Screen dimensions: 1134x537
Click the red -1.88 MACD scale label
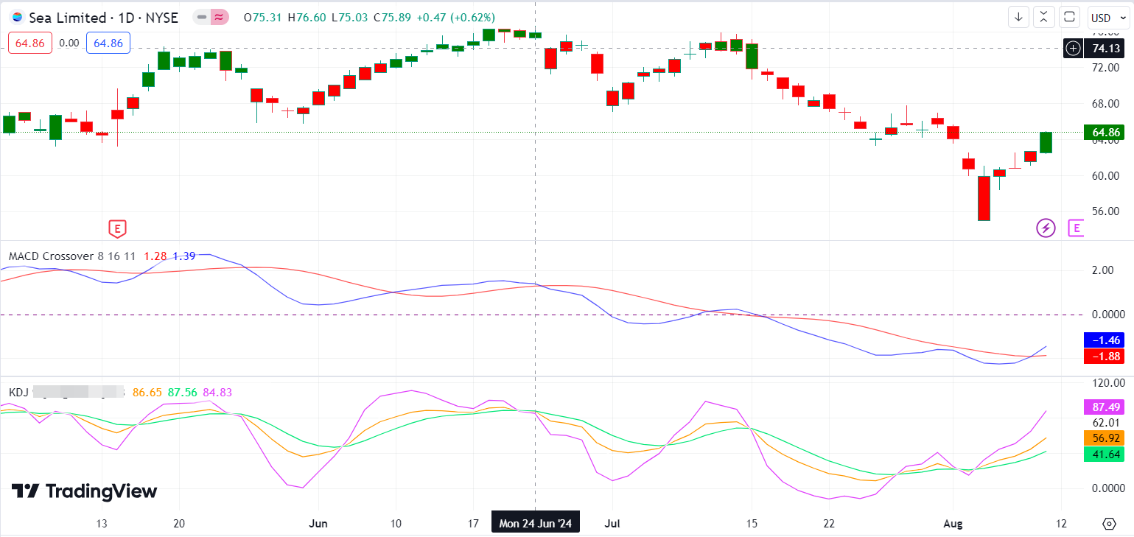point(1105,357)
